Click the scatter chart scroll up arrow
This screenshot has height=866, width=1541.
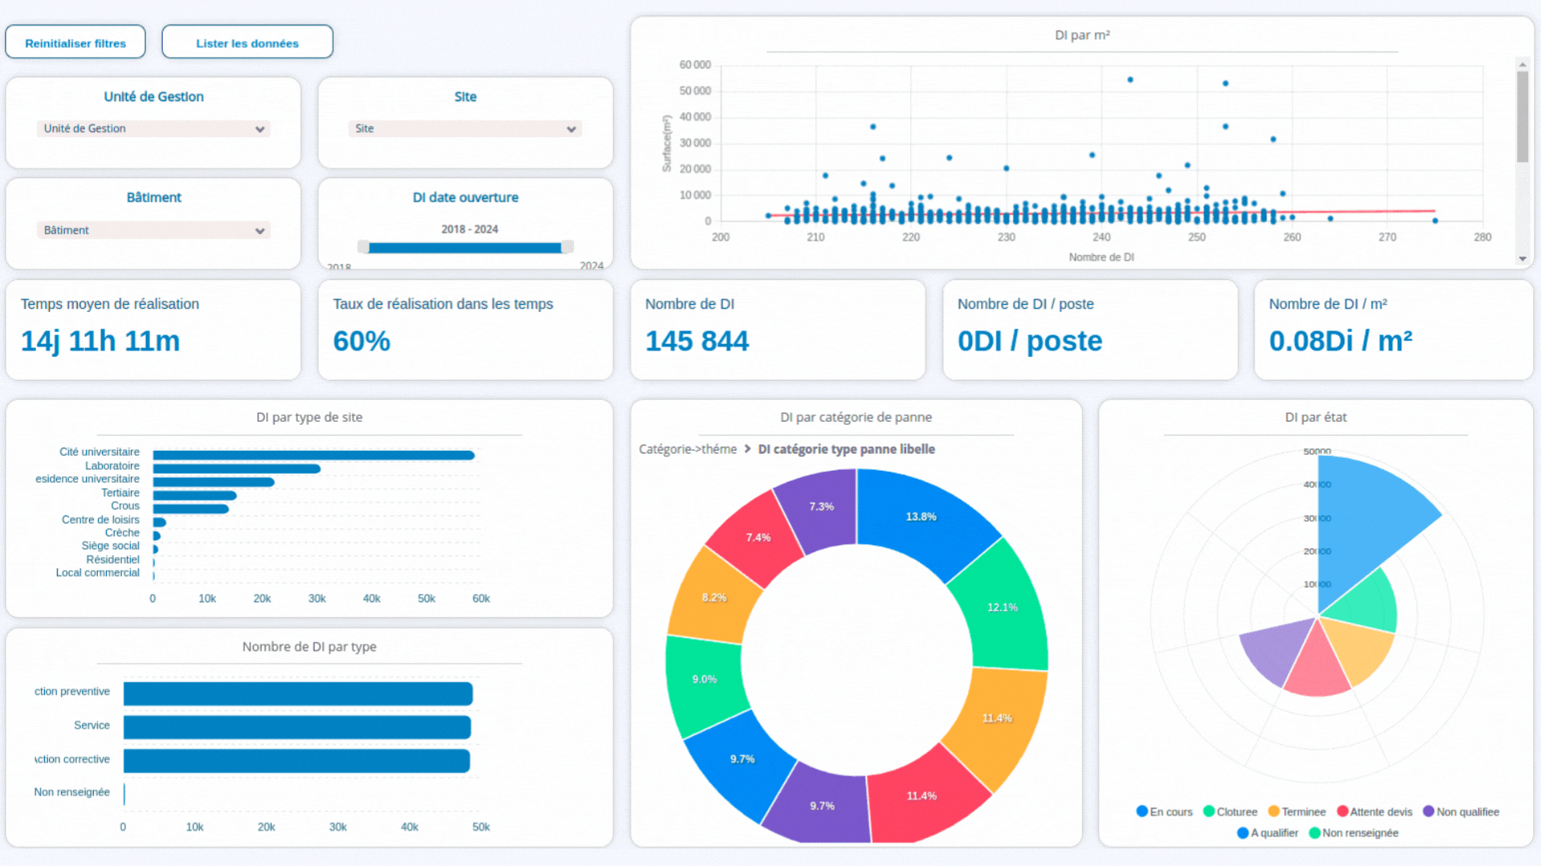coord(1522,63)
